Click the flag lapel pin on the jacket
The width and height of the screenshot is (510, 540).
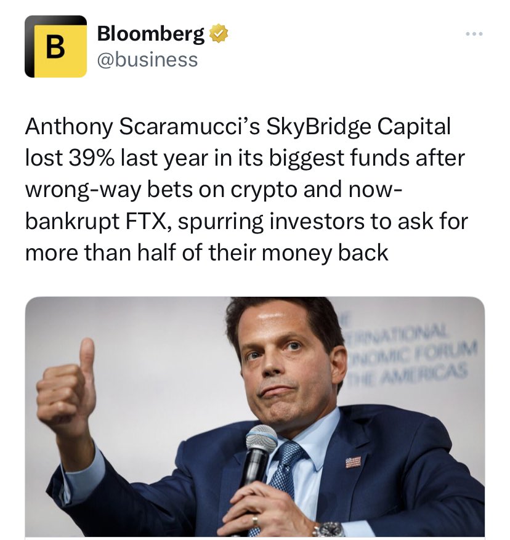click(353, 461)
